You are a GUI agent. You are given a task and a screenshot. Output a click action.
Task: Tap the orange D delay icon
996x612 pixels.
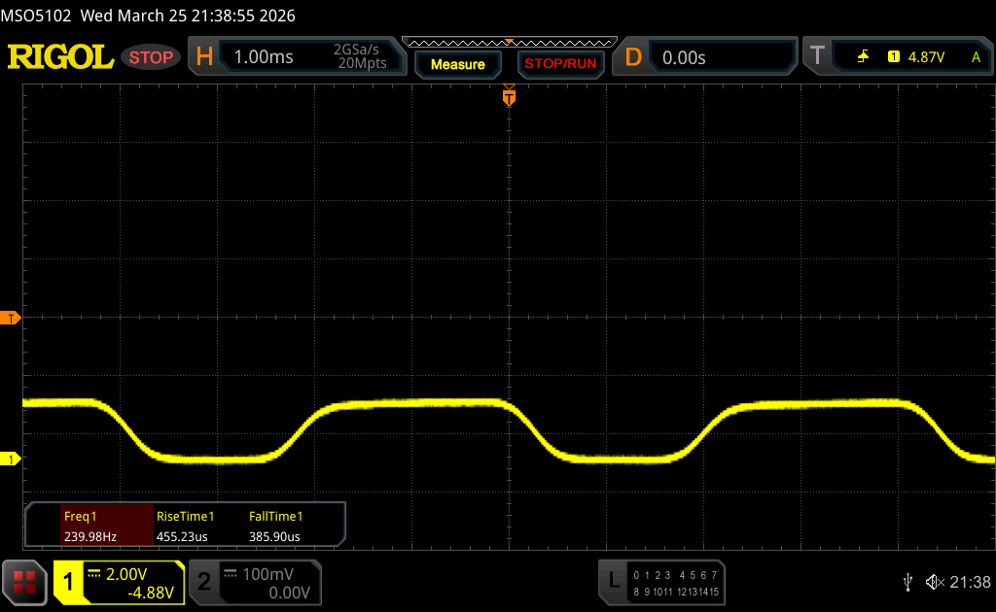pos(633,57)
